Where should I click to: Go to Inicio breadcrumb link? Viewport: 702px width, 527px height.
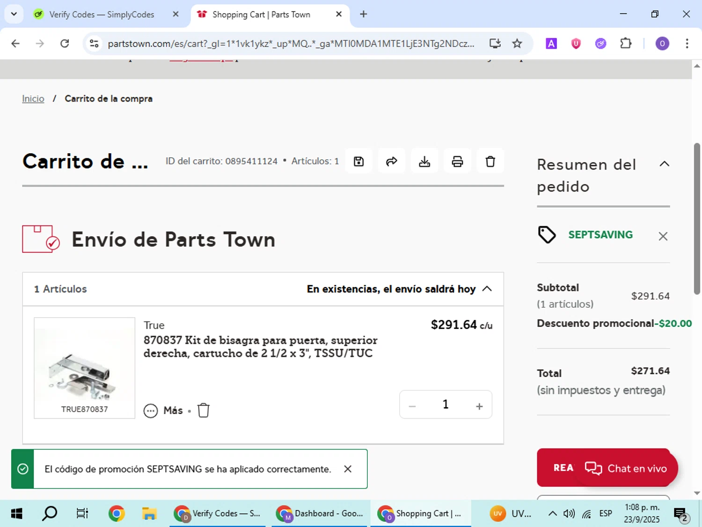33,99
